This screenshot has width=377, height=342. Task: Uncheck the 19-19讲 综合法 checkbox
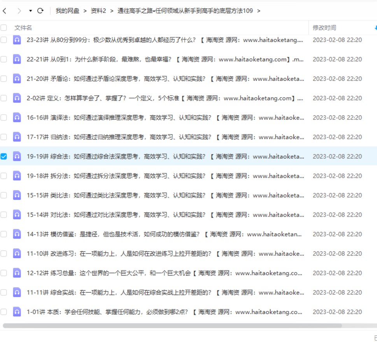click(x=4, y=156)
